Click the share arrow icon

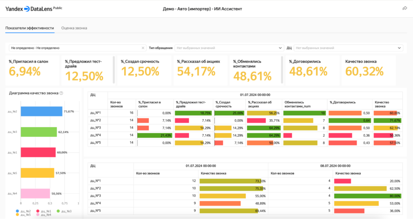[x=405, y=8]
